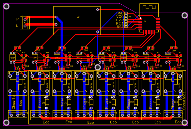Viewport: 191px width, 129px height.
Task: Click the D11 diode label
Action: 110,102
